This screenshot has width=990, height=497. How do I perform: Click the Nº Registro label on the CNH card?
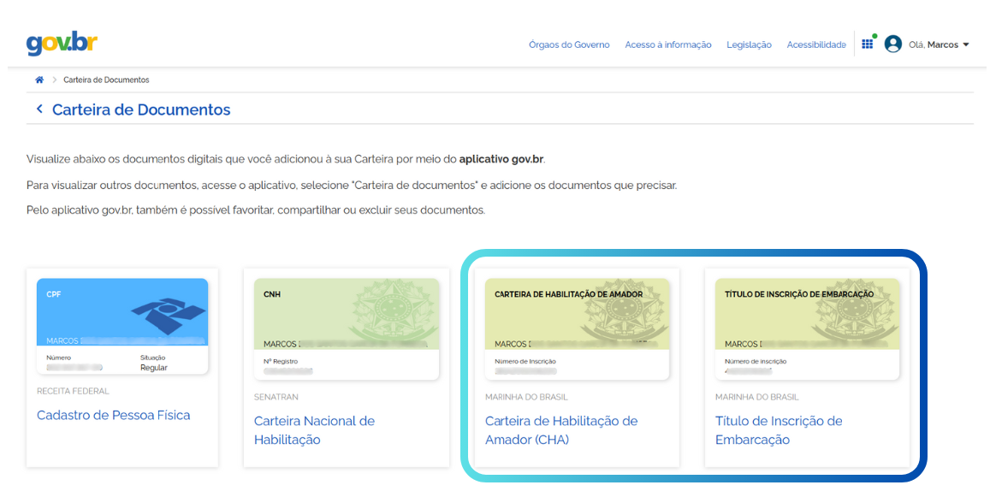[281, 361]
